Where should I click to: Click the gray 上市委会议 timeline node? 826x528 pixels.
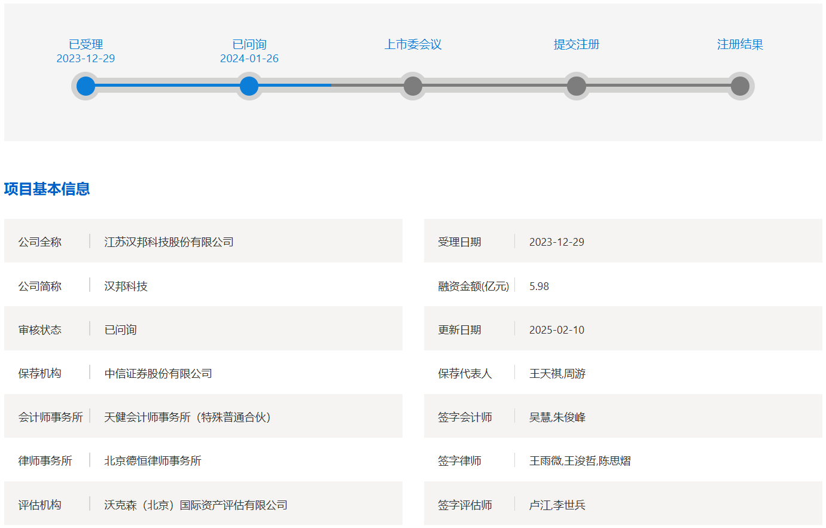pos(413,86)
